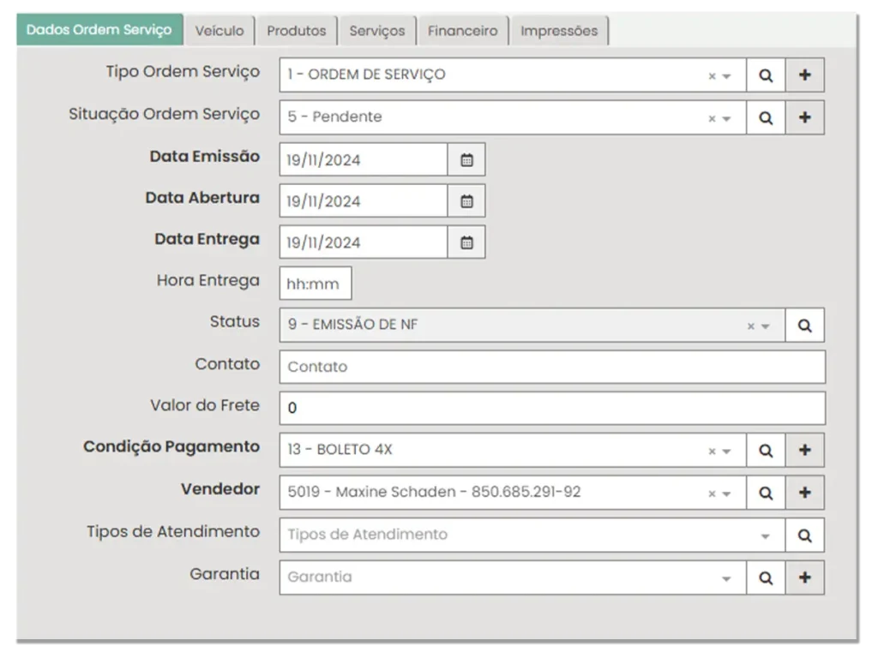Open calendar picker for Data Abertura

tap(466, 201)
